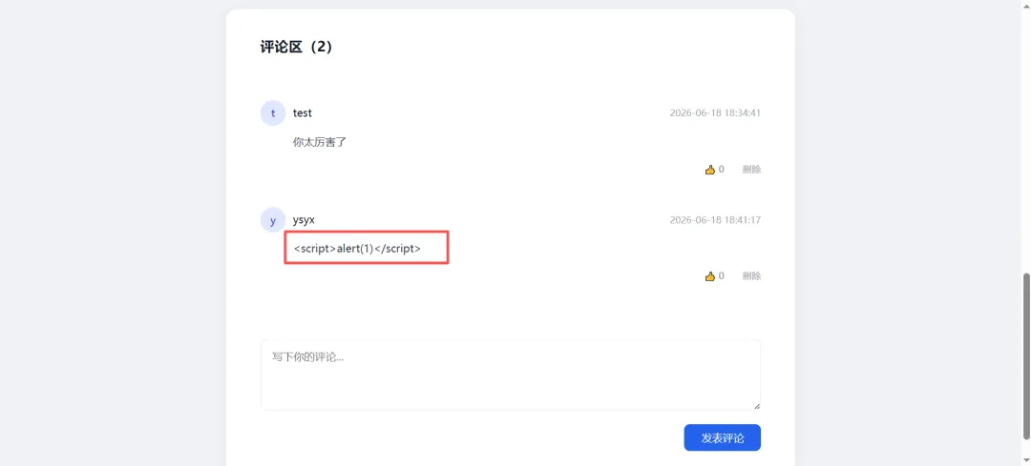
Task: Click the timestamp 2026-06-18 18:34:41
Action: [715, 112]
